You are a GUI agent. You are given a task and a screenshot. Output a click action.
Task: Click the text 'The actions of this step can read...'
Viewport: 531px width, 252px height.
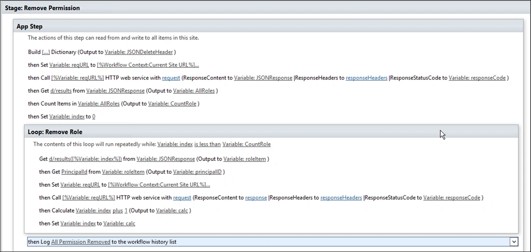(114, 38)
